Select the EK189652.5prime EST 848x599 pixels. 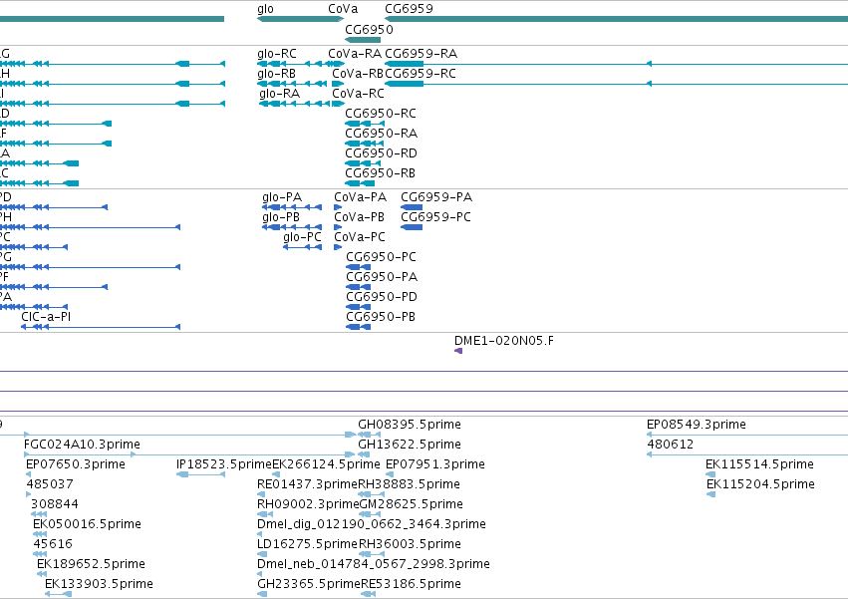tap(41, 574)
